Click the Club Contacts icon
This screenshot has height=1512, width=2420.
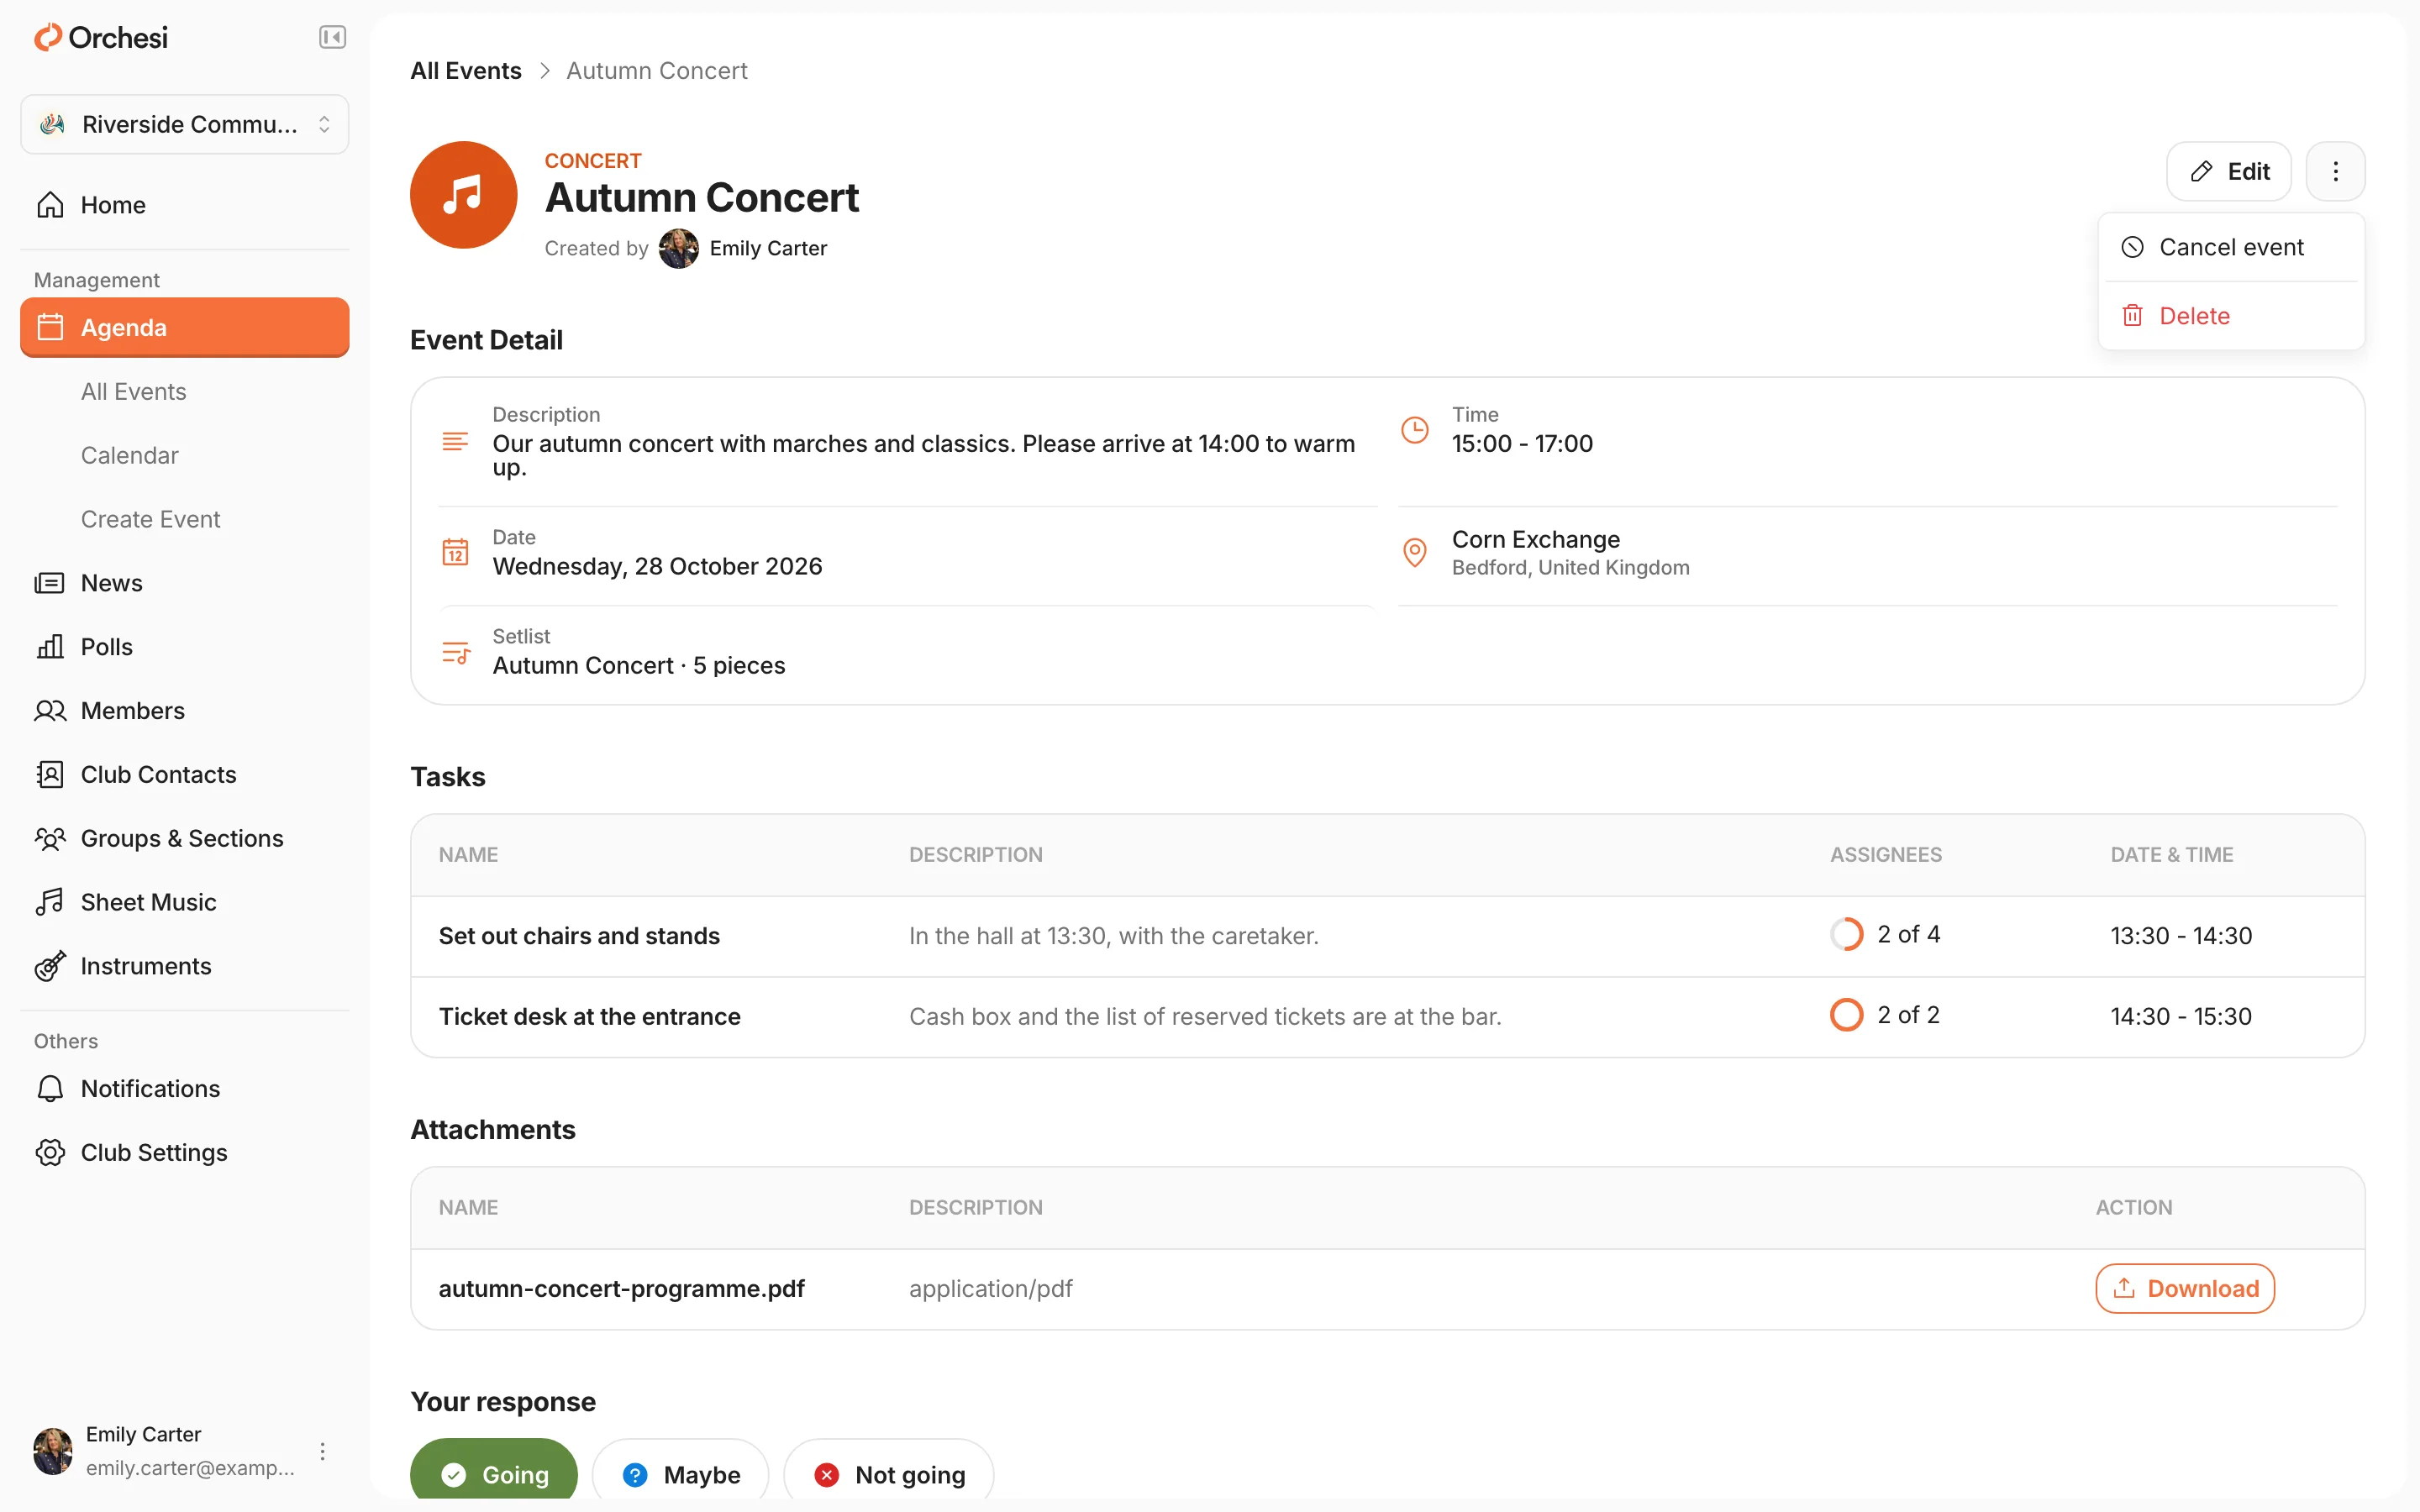[x=50, y=775]
